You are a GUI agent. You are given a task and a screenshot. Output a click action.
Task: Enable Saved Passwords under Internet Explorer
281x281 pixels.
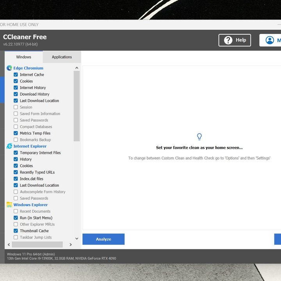click(16, 198)
